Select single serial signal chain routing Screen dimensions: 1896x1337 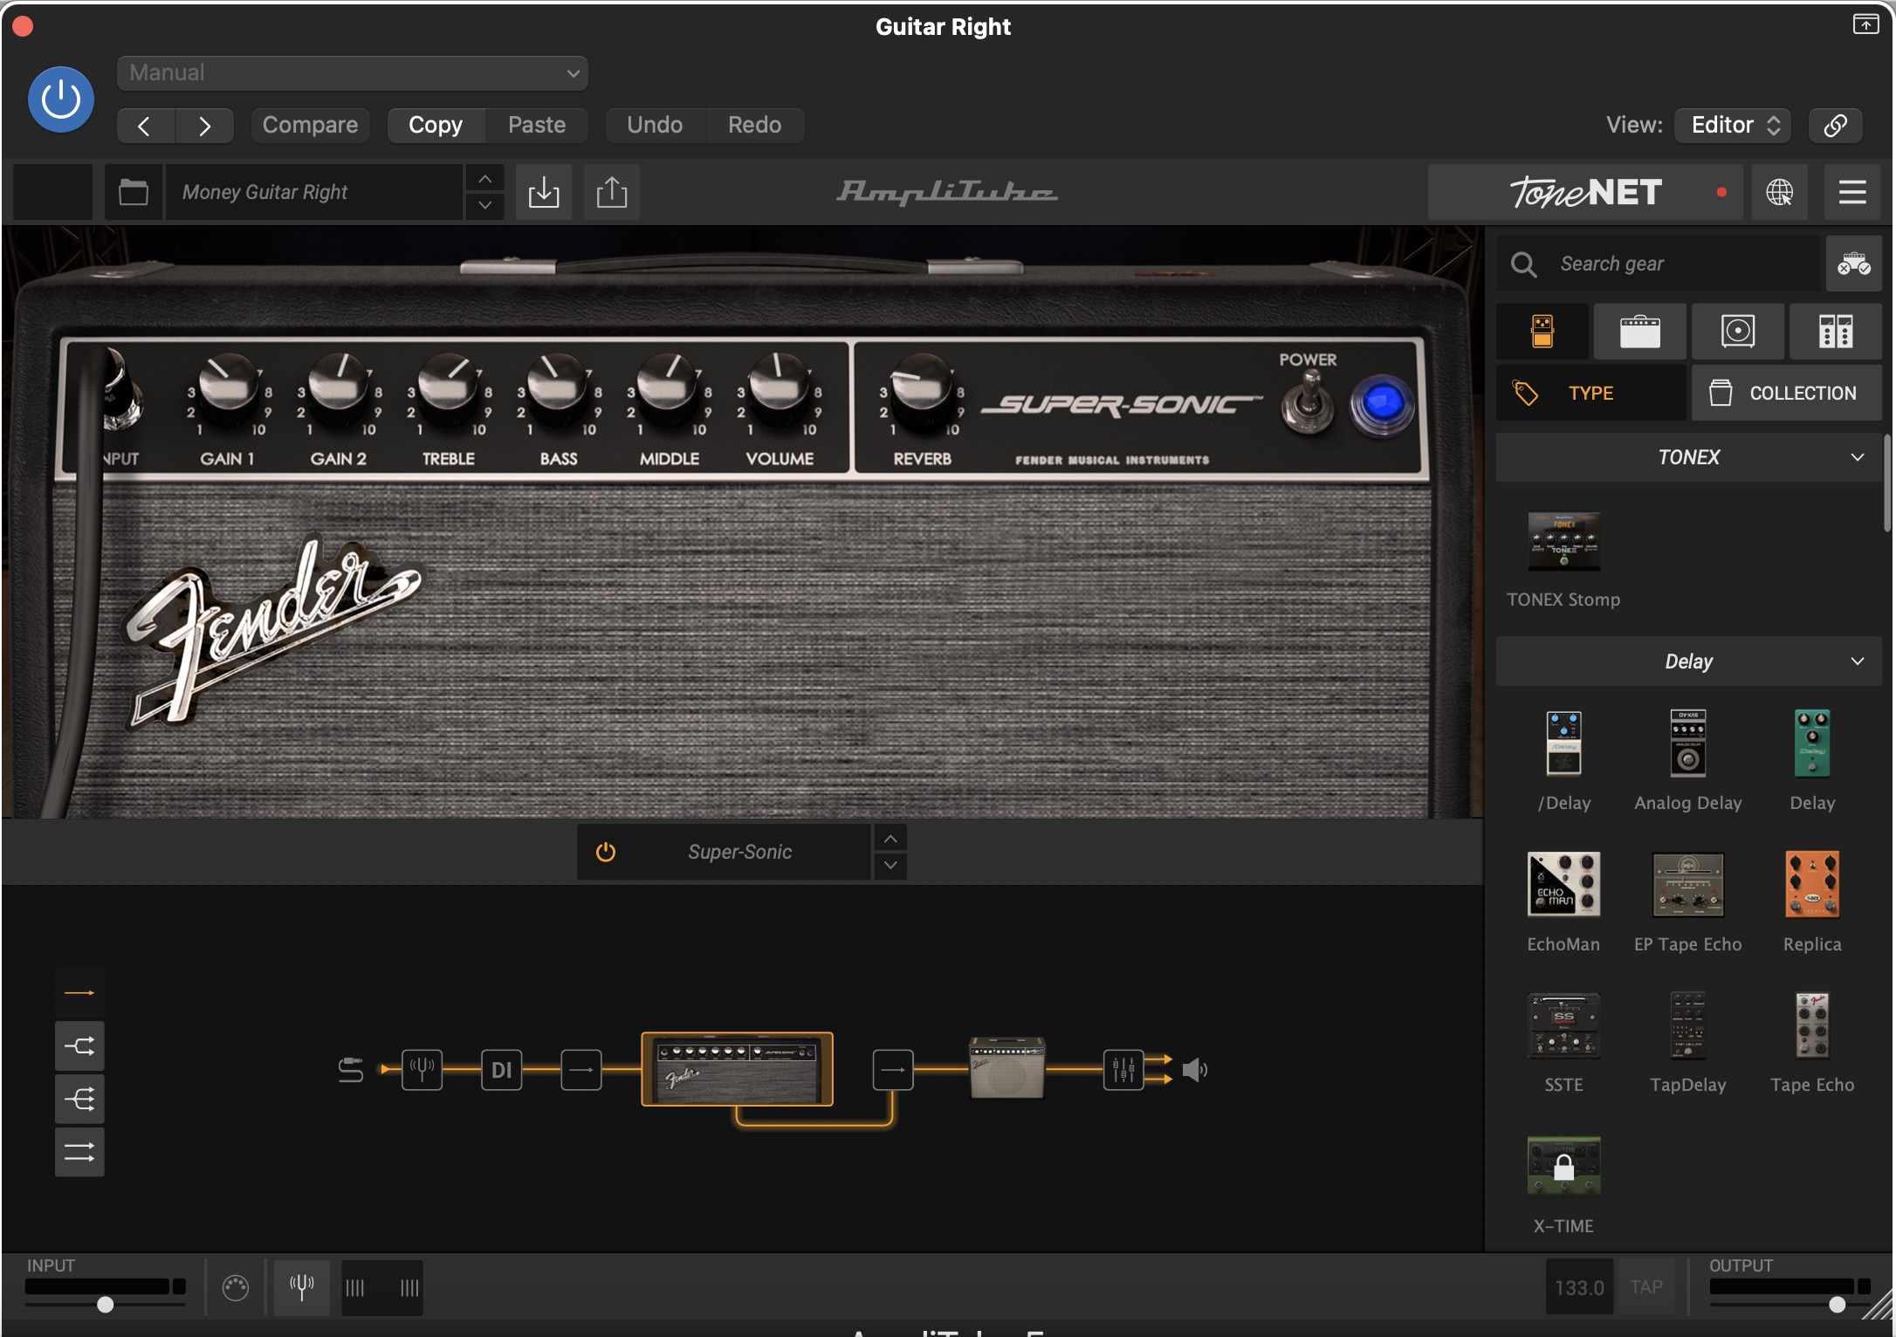79,993
